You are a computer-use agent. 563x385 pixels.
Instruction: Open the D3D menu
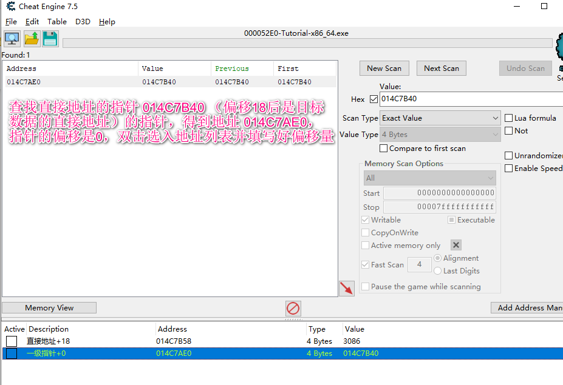(x=83, y=21)
